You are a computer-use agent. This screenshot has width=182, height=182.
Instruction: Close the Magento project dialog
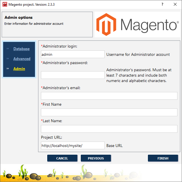tap(175, 5)
